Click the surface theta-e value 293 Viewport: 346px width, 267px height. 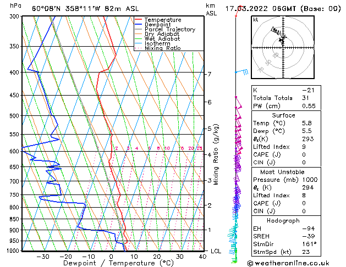tap(308, 139)
